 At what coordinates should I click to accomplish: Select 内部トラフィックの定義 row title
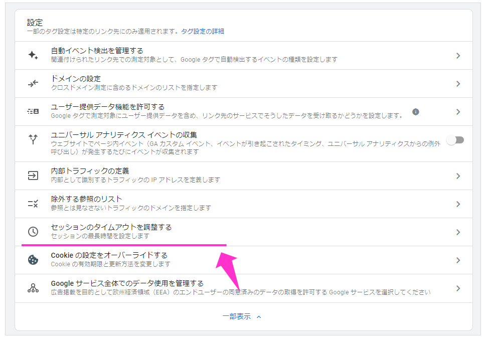(x=90, y=171)
